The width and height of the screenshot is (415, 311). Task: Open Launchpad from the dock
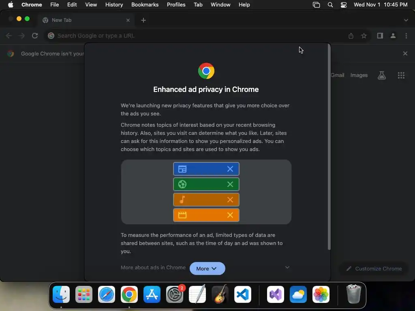(84, 294)
